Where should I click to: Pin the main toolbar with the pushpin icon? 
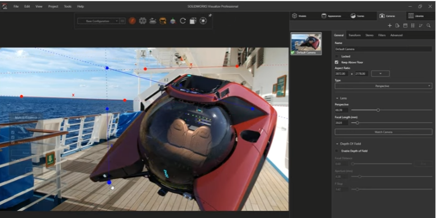210,16
